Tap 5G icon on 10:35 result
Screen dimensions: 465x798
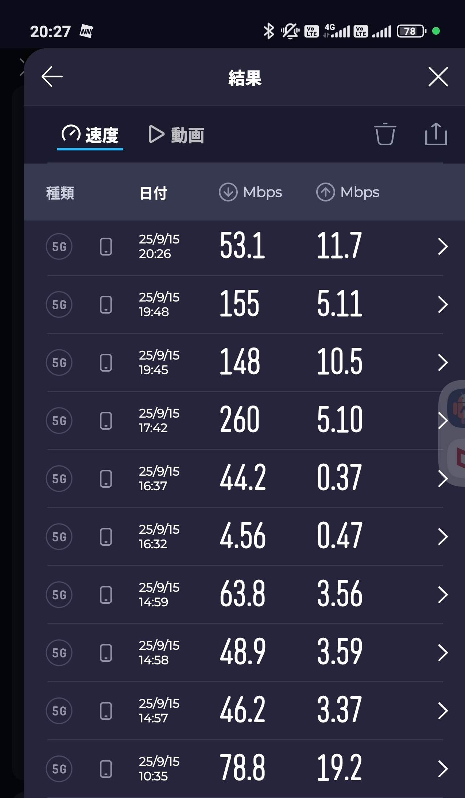pyautogui.click(x=59, y=769)
